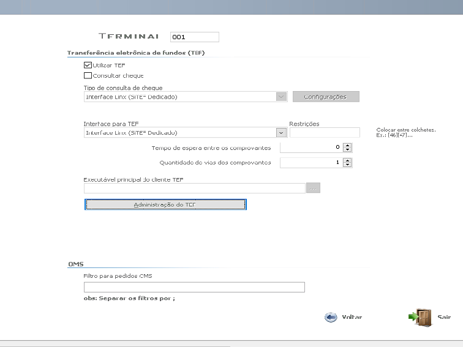463x347 pixels.
Task: Click the Terminal number input field
Action: 194,37
